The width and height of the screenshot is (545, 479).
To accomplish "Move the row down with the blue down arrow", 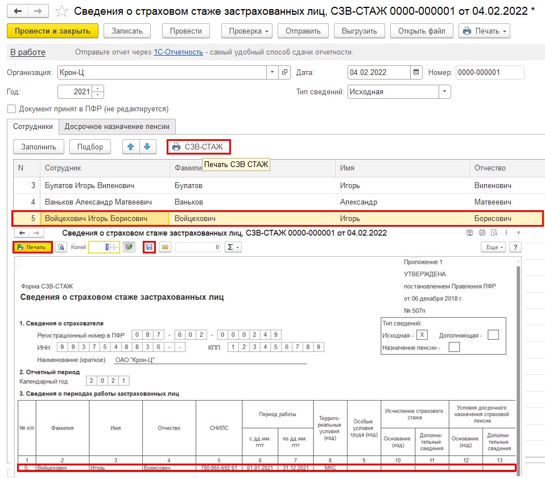I will pyautogui.click(x=147, y=147).
